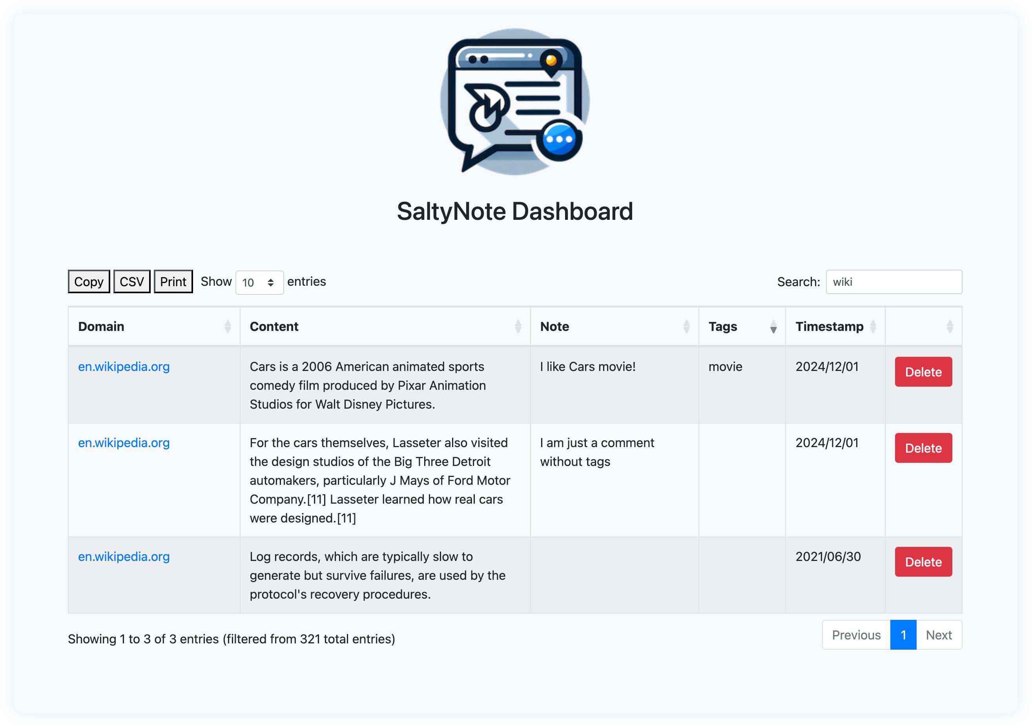Click sort arrows in last empty column

point(949,327)
